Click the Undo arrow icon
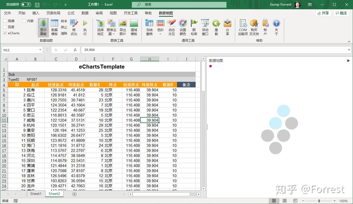Viewport: 353px width, 204px height. tap(45, 4)
